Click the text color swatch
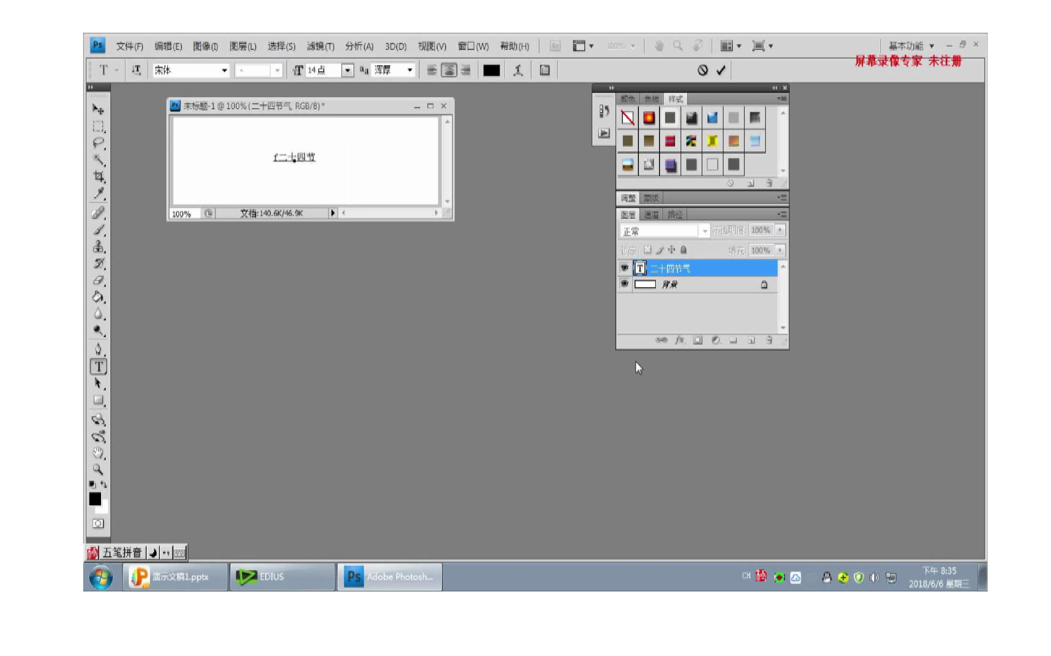The width and height of the screenshot is (1051, 656). pos(491,70)
